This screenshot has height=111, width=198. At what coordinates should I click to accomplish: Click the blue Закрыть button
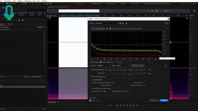coord(164,100)
